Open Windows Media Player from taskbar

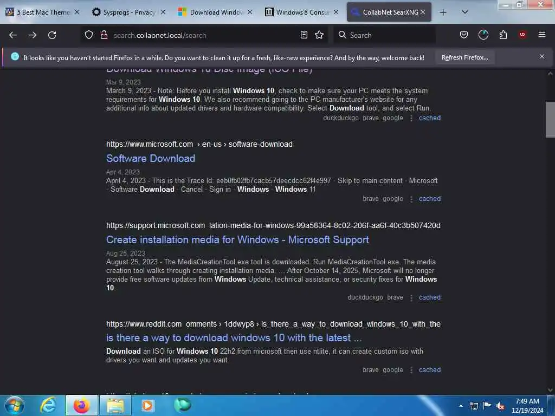(148, 405)
